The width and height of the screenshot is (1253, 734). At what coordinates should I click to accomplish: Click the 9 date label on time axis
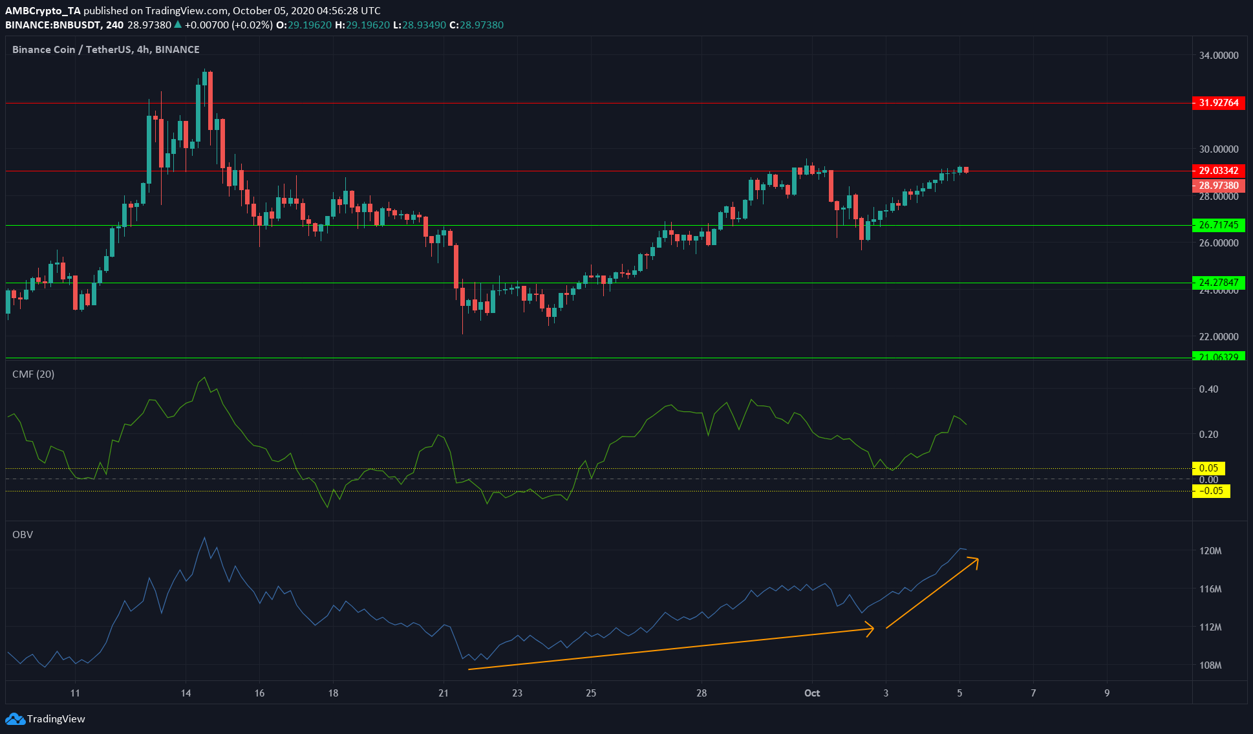1107,693
